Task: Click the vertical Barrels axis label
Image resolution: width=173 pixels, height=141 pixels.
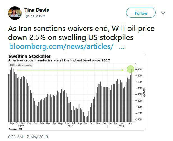Action: [144, 94]
